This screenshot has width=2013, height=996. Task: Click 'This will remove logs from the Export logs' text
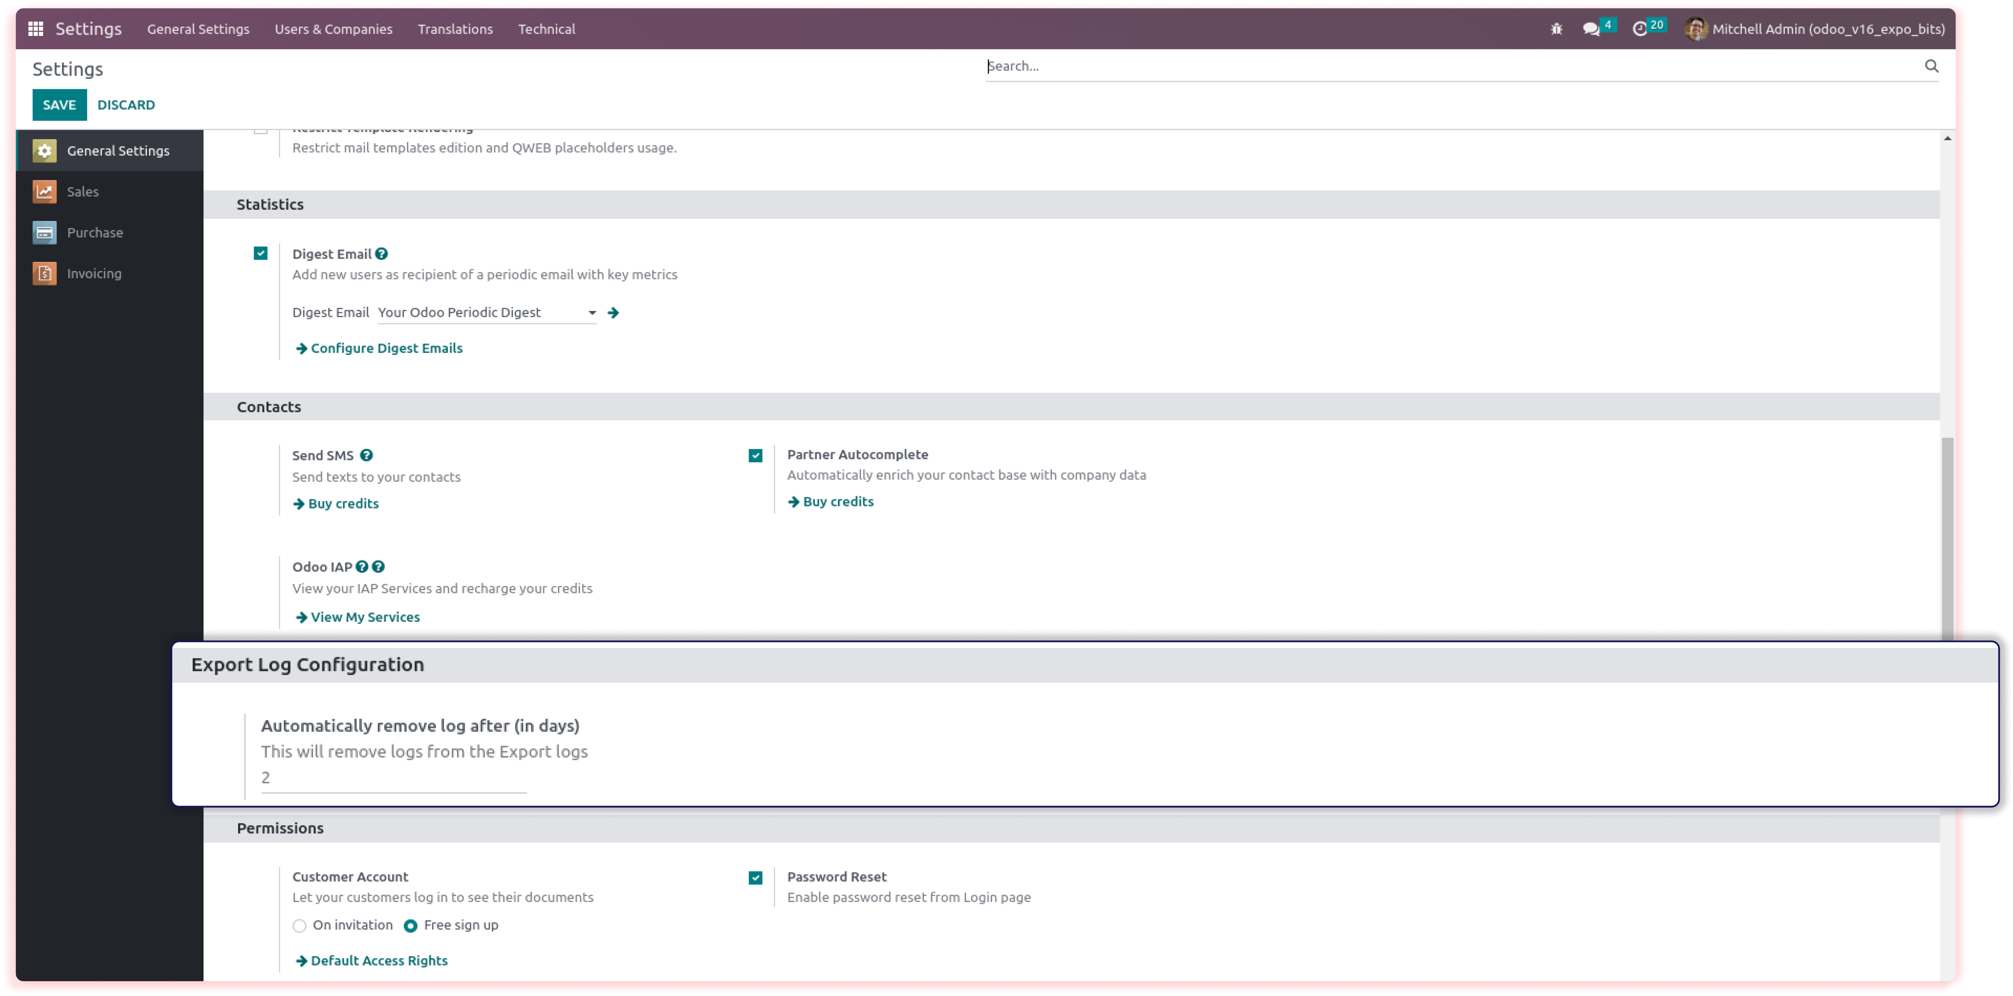point(424,752)
